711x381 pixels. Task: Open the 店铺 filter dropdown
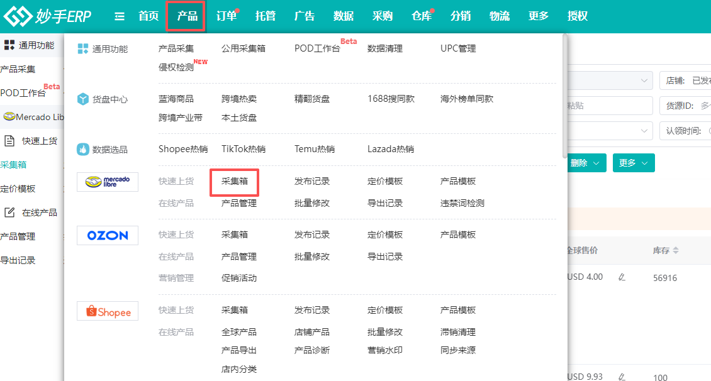point(685,80)
